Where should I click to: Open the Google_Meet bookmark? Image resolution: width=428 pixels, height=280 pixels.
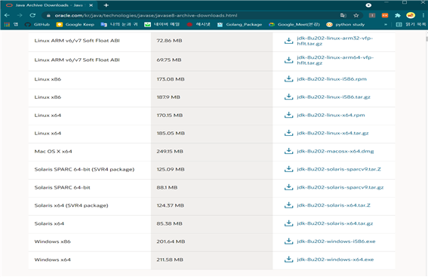point(294,25)
